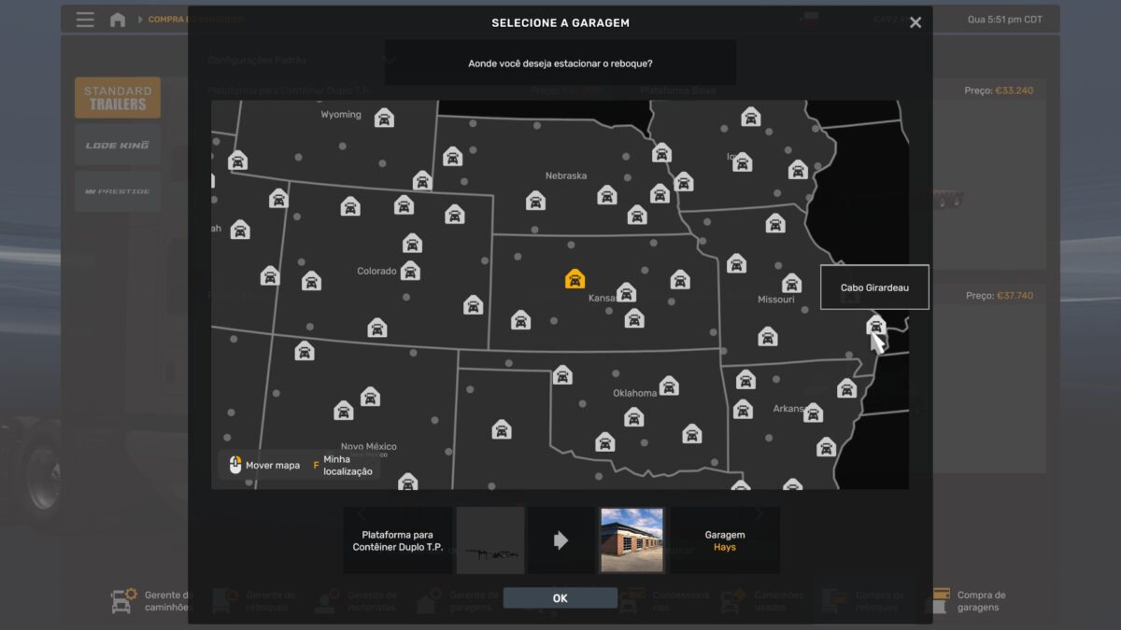Go to the home screen icon
Viewport: 1121px width, 630px height.
[x=118, y=20]
